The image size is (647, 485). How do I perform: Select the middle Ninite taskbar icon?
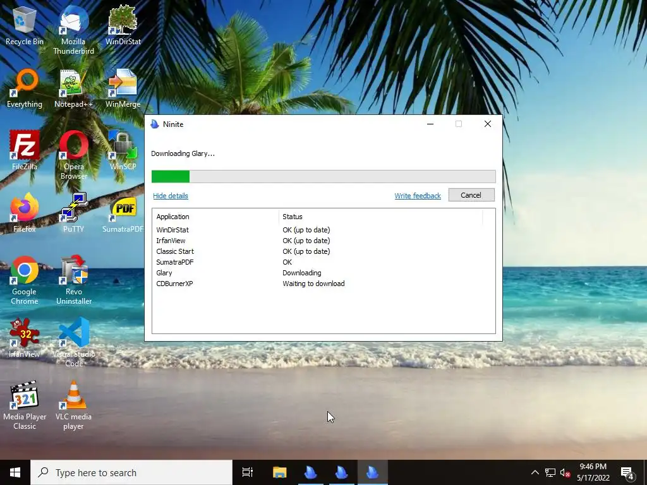pos(341,472)
